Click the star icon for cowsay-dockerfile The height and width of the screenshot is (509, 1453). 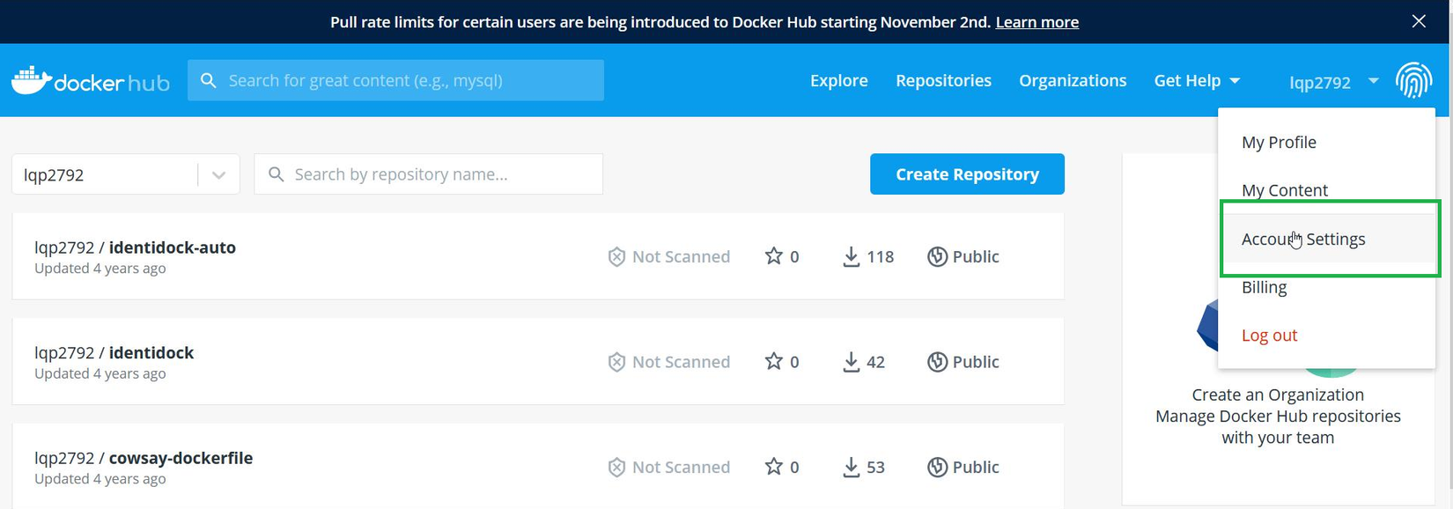pyautogui.click(x=773, y=468)
